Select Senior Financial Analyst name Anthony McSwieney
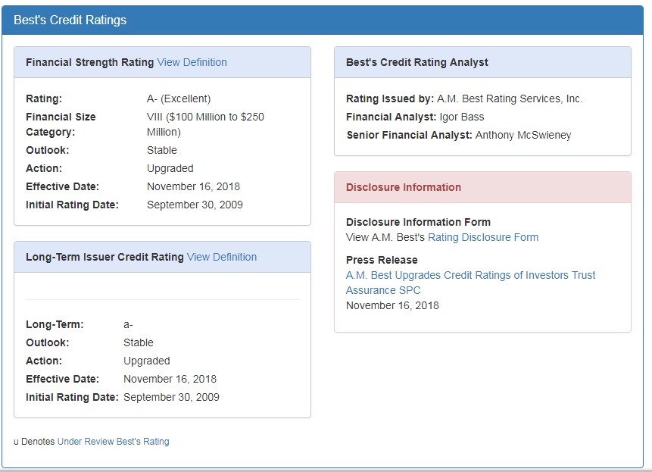This screenshot has height=472, width=652. coord(523,135)
